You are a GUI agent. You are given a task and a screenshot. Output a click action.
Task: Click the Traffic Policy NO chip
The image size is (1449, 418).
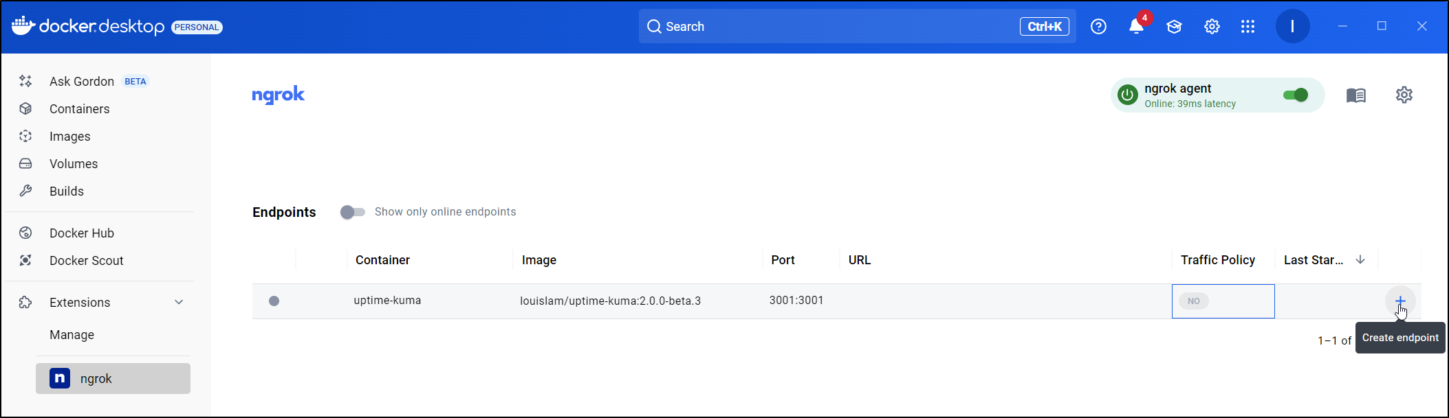[1193, 301]
